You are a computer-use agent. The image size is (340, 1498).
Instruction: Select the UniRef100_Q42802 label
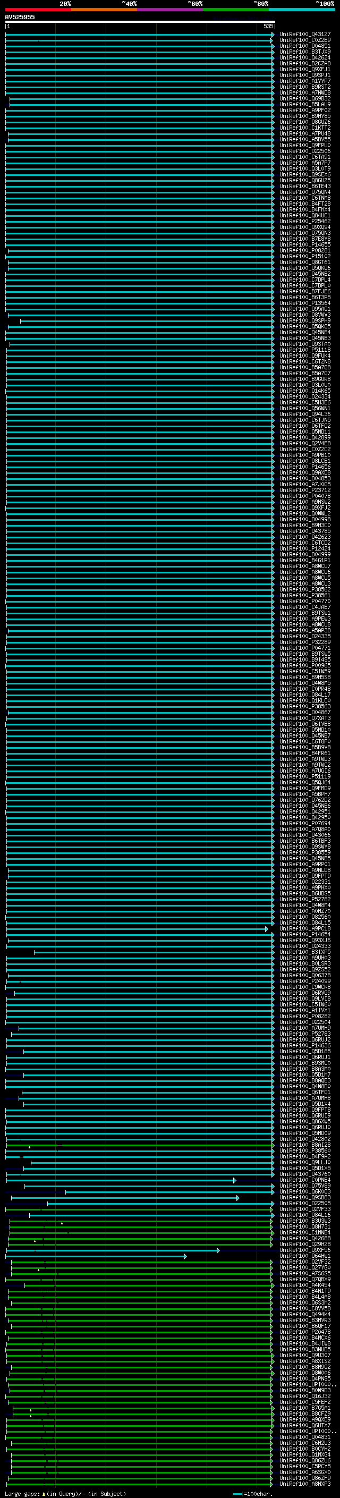(x=305, y=1139)
